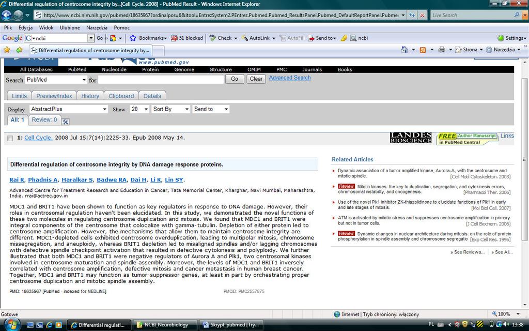The height and width of the screenshot is (331, 529).
Task: Open the recent pages dropdown arrow
Action: pos(27,15)
